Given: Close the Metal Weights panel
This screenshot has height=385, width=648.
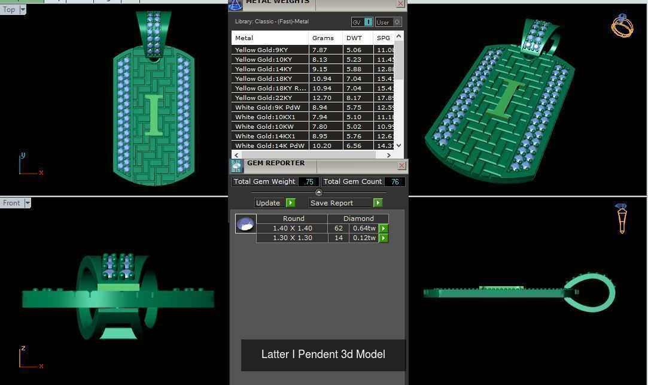Looking at the screenshot, I should point(400,4).
